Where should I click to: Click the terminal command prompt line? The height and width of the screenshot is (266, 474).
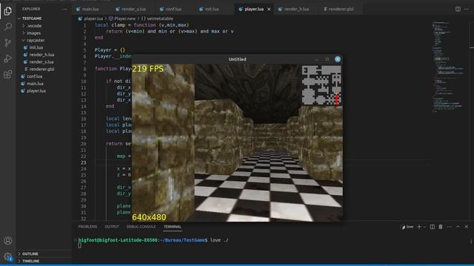tap(153, 240)
